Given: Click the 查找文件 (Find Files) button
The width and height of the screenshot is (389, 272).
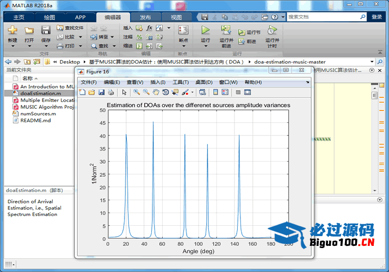Looking at the screenshot, I should (70, 28).
